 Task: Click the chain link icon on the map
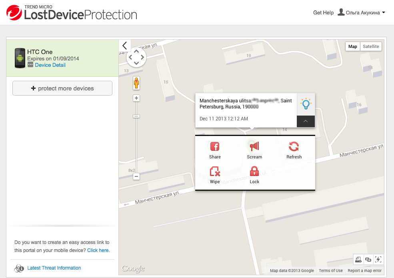point(368,260)
